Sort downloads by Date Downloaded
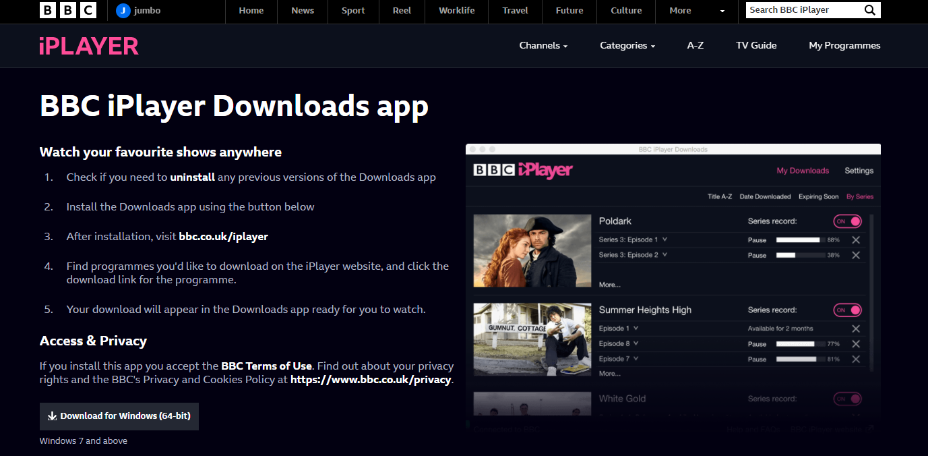928x456 pixels. (765, 197)
